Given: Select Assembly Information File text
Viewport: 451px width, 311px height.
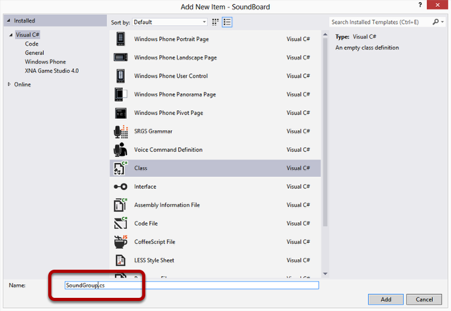Looking at the screenshot, I should click(x=167, y=205).
